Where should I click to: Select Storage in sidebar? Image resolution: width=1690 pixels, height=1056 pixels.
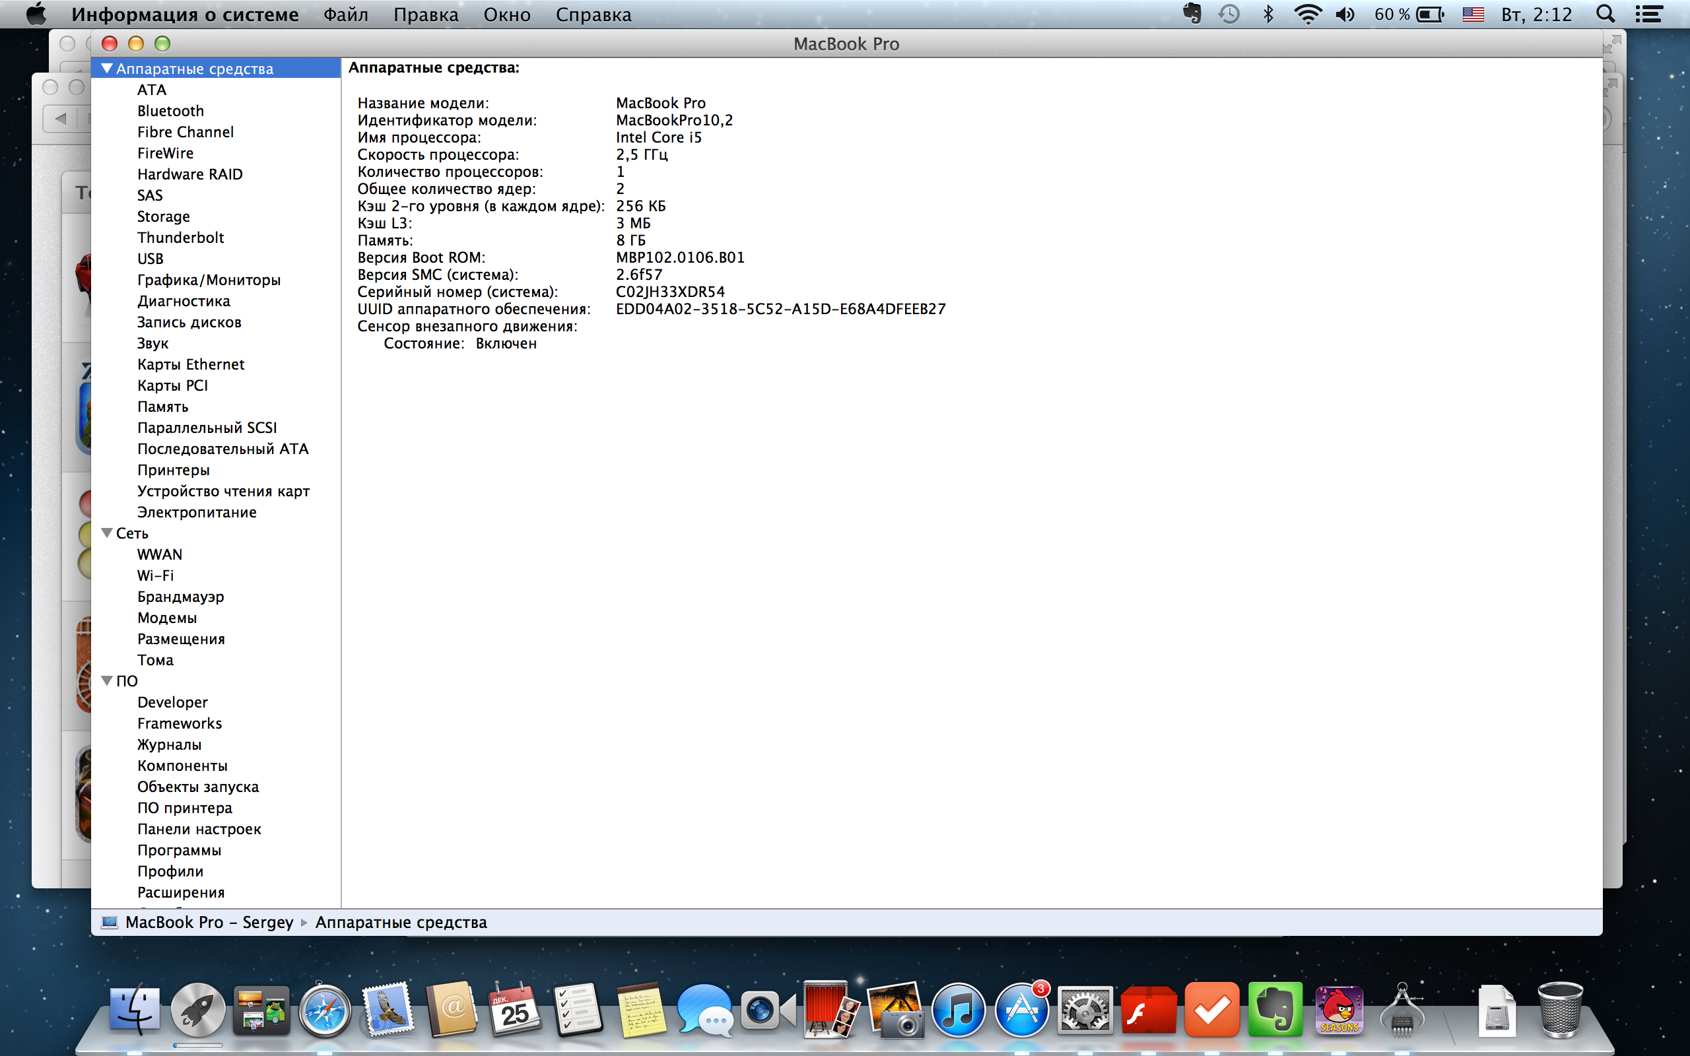pos(164,216)
